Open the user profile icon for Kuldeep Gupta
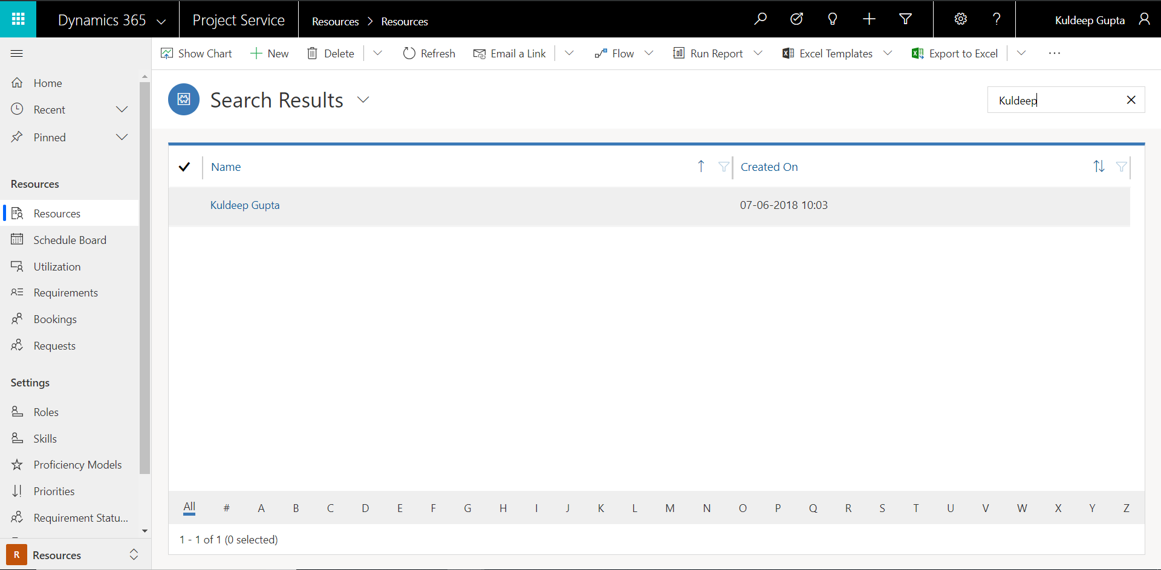The height and width of the screenshot is (570, 1161). 1144,19
